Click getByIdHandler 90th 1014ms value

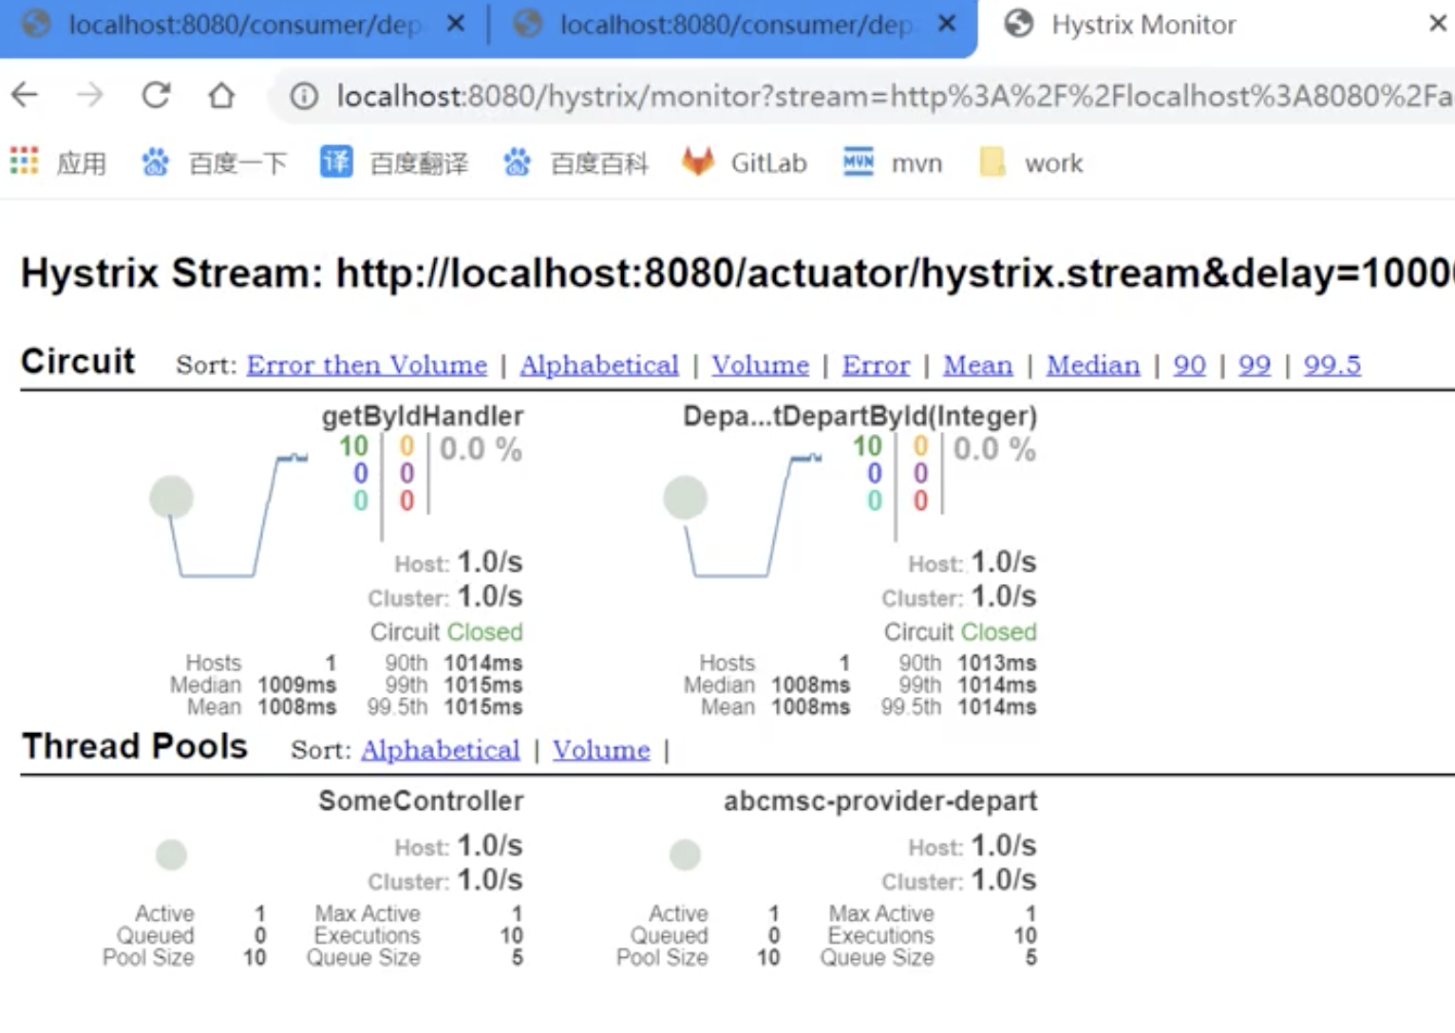click(x=483, y=663)
